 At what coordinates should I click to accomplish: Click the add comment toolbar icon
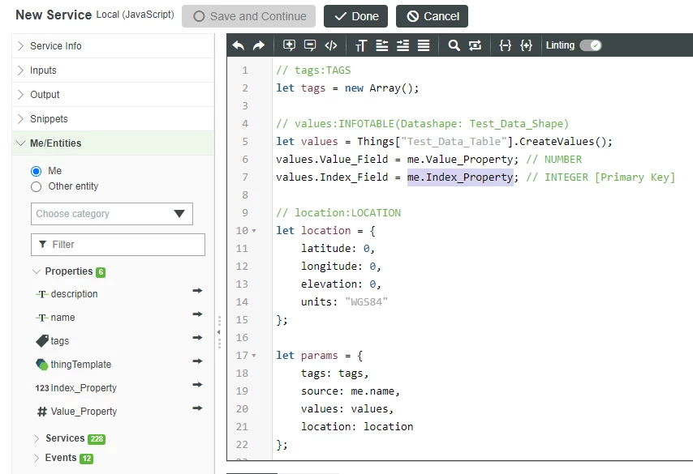pyautogui.click(x=289, y=45)
